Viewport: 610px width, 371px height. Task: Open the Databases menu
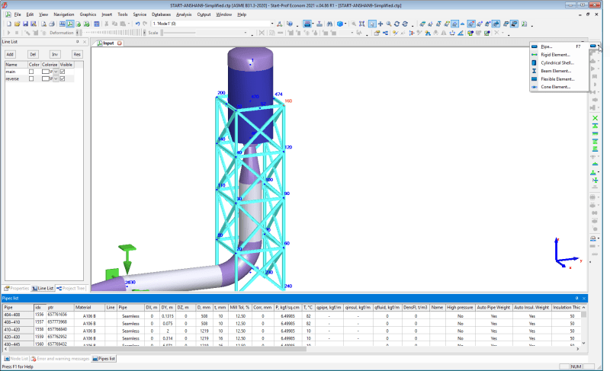click(161, 14)
